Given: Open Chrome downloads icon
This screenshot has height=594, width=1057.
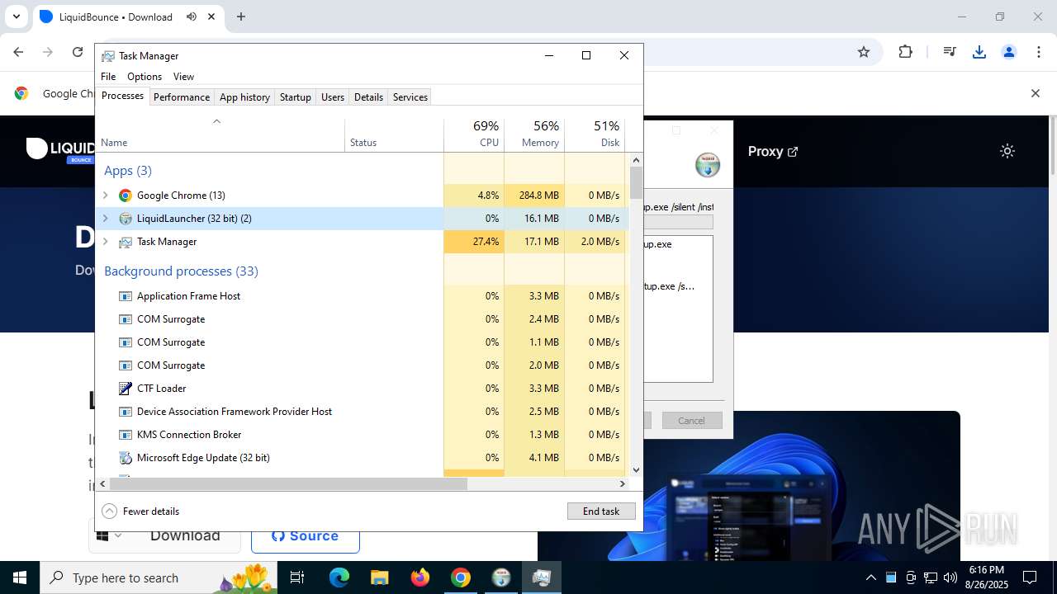Looking at the screenshot, I should click(x=979, y=52).
